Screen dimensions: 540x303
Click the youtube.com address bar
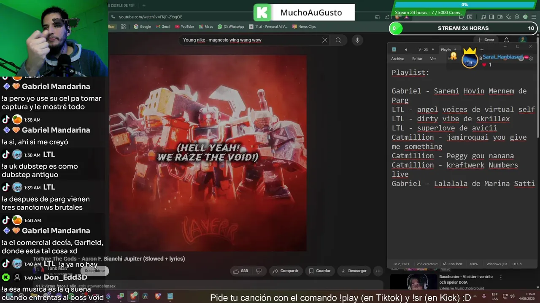[x=151, y=17]
